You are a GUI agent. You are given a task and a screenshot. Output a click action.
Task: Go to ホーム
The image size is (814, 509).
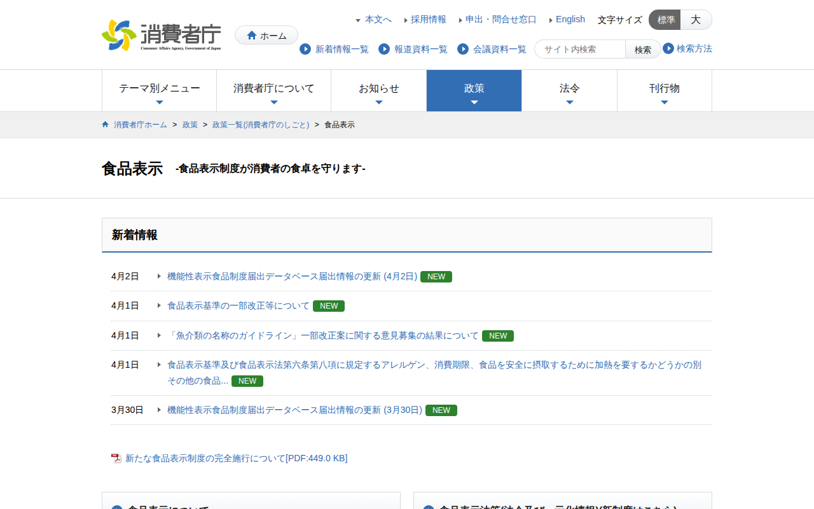266,36
